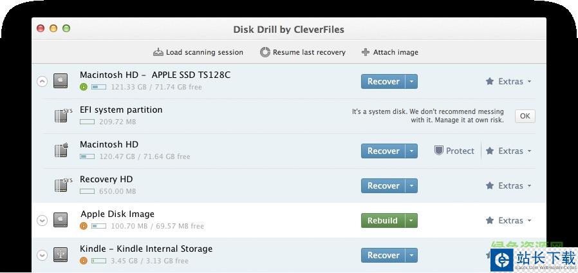Open the Rebuild dropdown arrow

(412, 220)
